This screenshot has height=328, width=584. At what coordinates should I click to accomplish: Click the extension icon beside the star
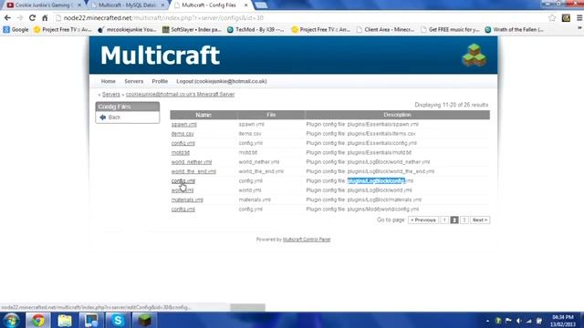pyautogui.click(x=566, y=18)
